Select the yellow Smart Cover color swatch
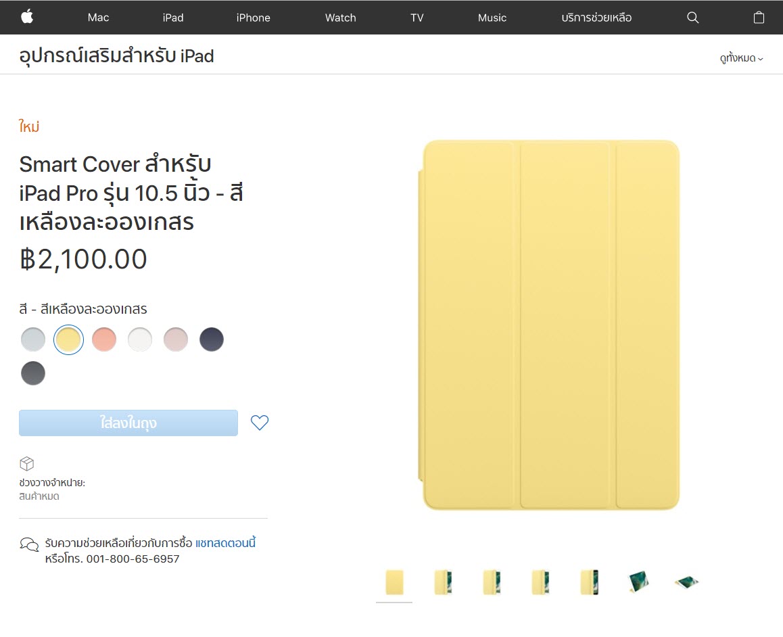This screenshot has width=783, height=637. click(x=68, y=339)
